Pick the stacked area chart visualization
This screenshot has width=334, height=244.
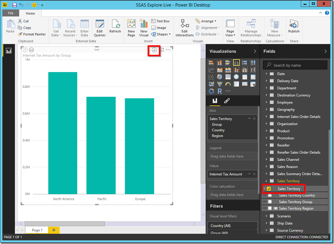click(x=228, y=70)
